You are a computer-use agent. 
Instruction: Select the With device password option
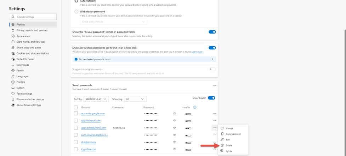tap(76, 12)
